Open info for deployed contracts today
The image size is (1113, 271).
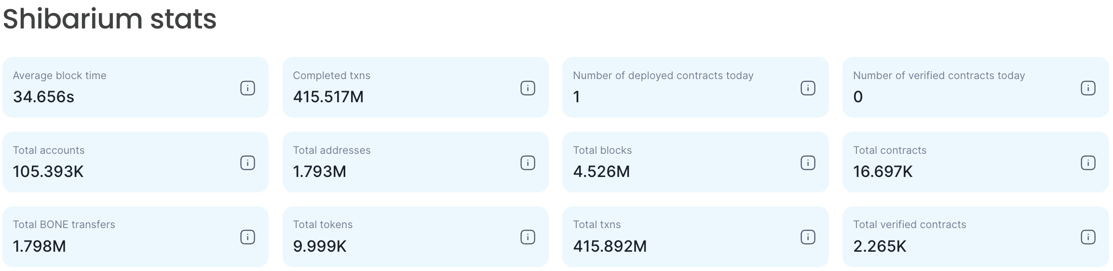click(x=808, y=88)
